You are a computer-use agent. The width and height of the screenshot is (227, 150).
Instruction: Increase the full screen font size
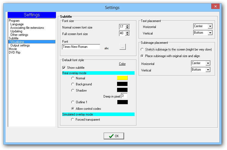click(127, 32)
